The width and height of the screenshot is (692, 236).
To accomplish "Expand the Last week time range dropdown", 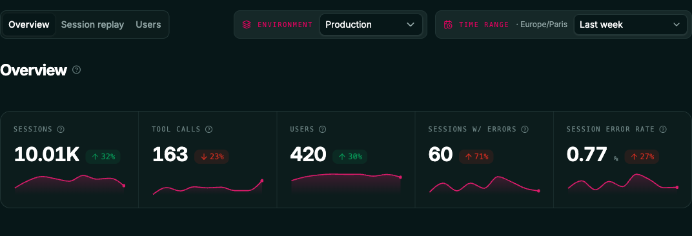I will click(630, 25).
